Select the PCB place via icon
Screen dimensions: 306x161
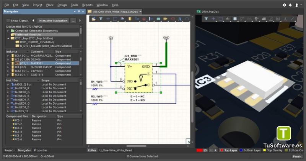click(x=256, y=19)
